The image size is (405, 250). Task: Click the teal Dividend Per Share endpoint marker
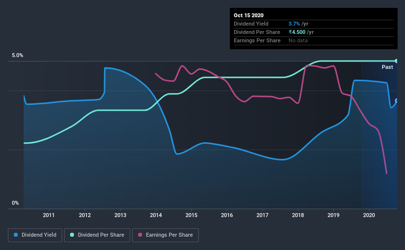pyautogui.click(x=397, y=61)
